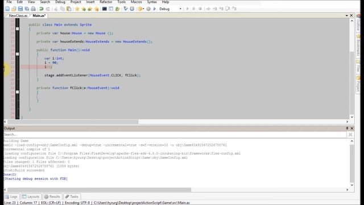This screenshot has height=205, width=364.
Task: Run Check Syntax checkmark icon
Action: pyautogui.click(x=126, y=9)
